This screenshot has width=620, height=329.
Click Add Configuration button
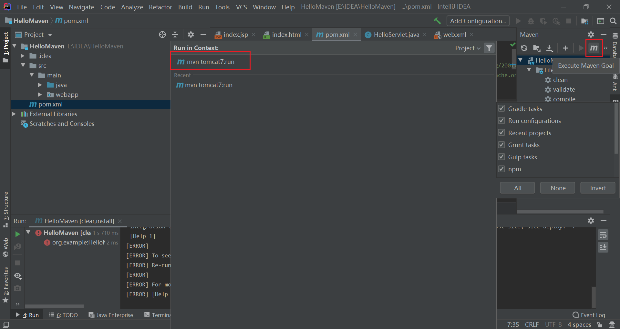[x=478, y=21]
